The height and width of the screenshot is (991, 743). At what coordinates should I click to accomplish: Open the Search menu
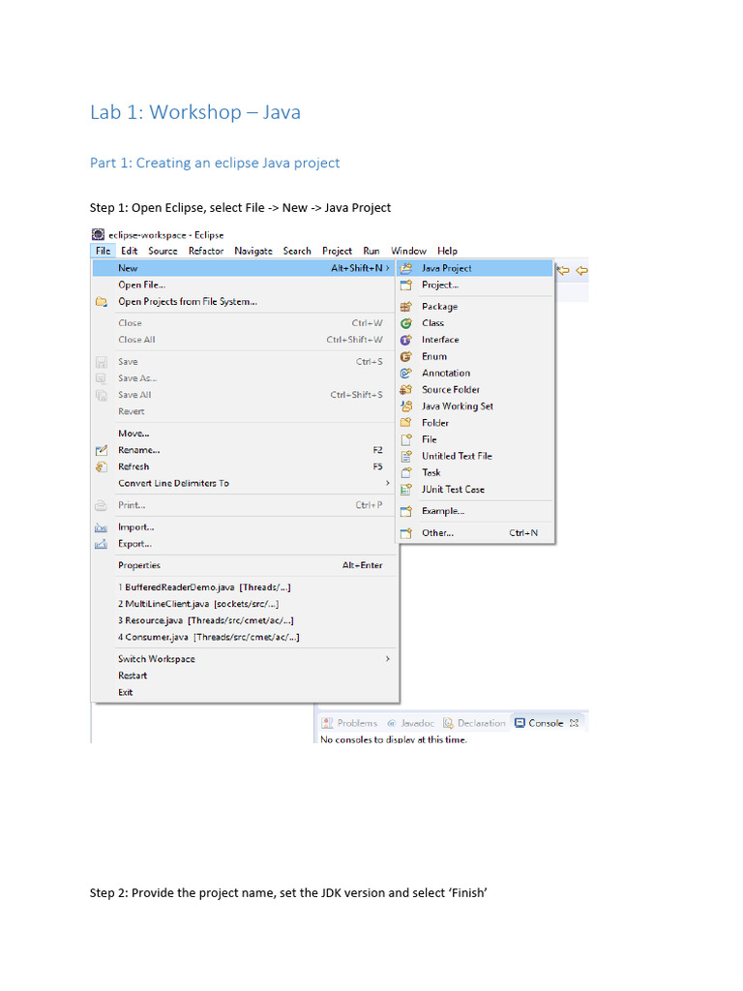click(x=297, y=251)
